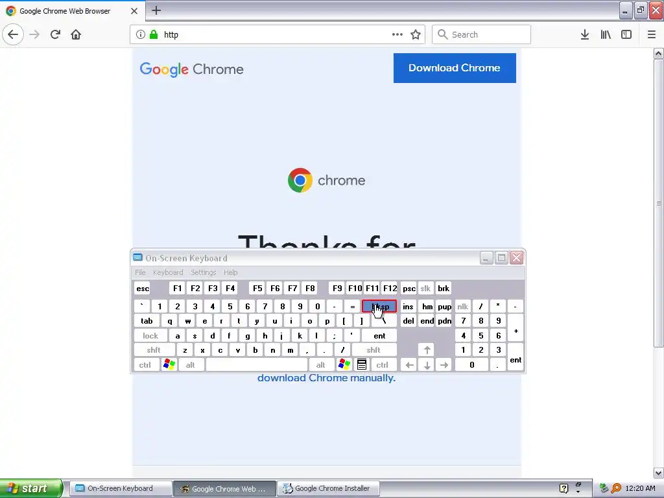The image size is (664, 498).
Task: Open the library bookshelf icon
Action: [x=606, y=34]
